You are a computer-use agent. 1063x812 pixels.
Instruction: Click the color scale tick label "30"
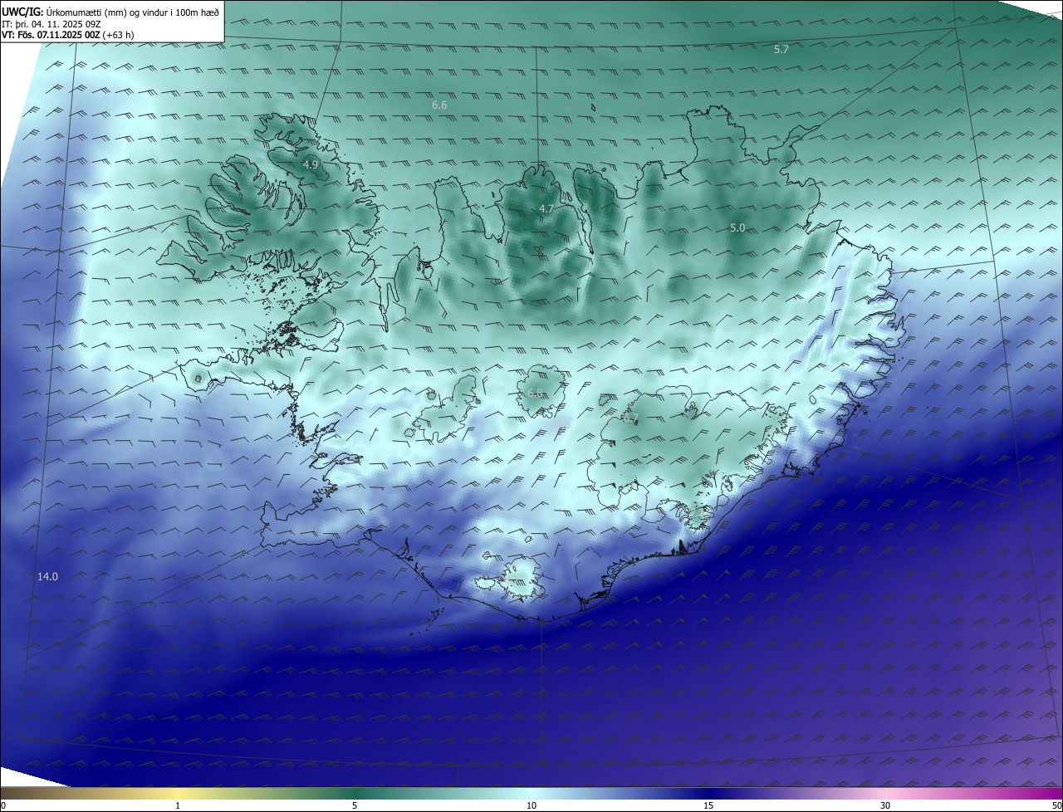pos(885,805)
